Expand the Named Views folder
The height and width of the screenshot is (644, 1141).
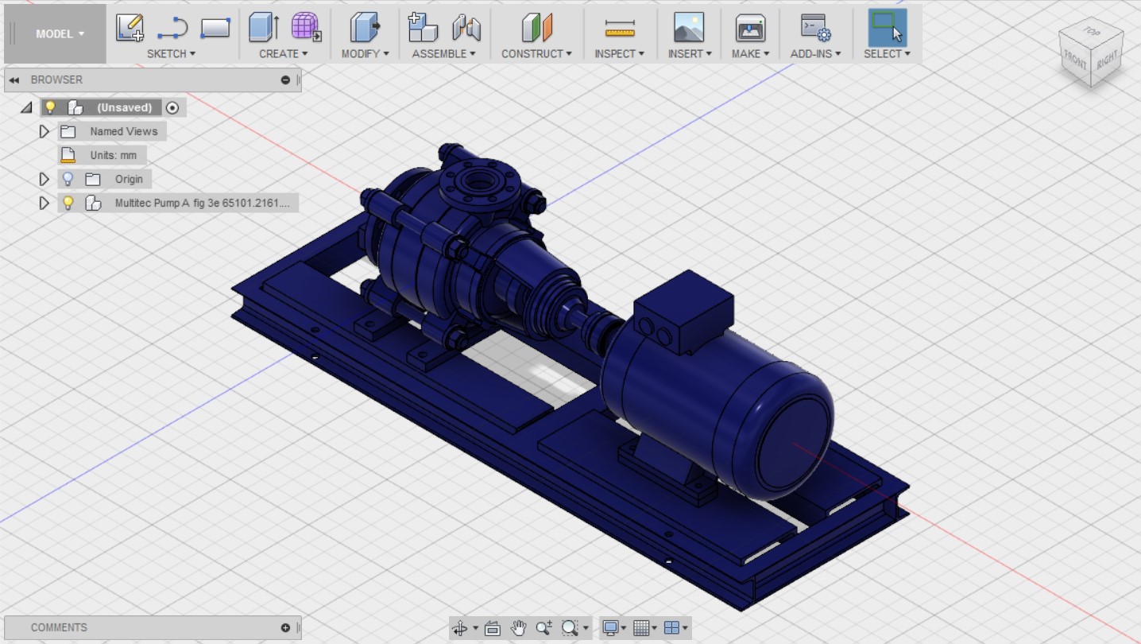(44, 131)
